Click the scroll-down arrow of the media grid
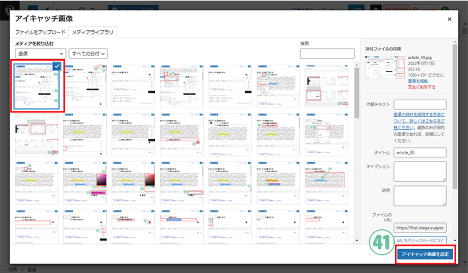 click(356, 241)
